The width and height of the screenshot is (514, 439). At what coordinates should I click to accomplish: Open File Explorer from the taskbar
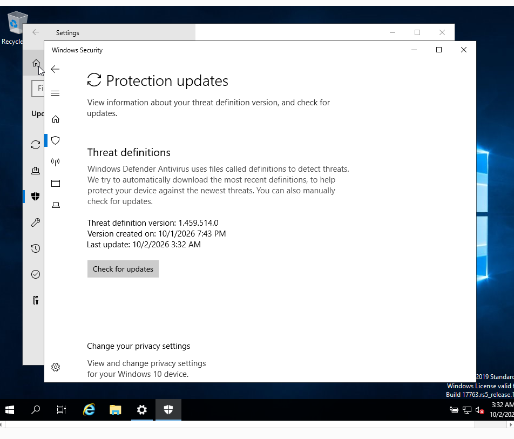tap(115, 410)
